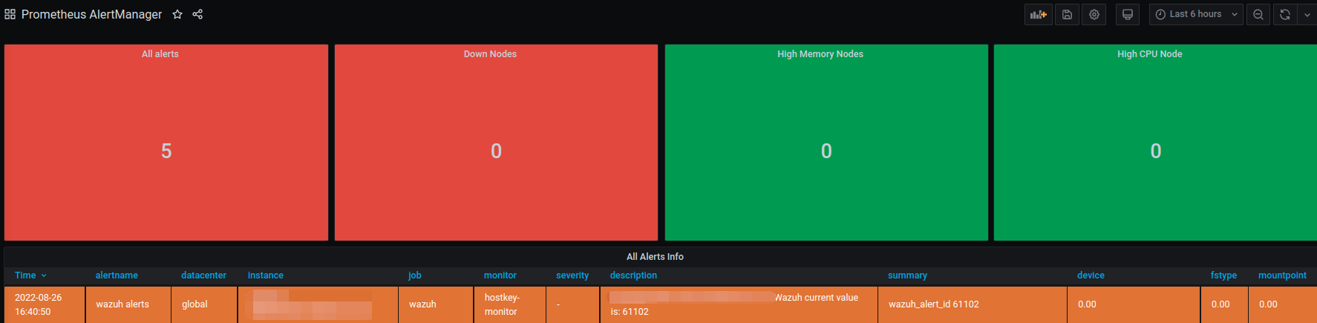Expand the refresh interval dropdown arrow
Image resolution: width=1317 pixels, height=323 pixels.
click(x=1307, y=14)
